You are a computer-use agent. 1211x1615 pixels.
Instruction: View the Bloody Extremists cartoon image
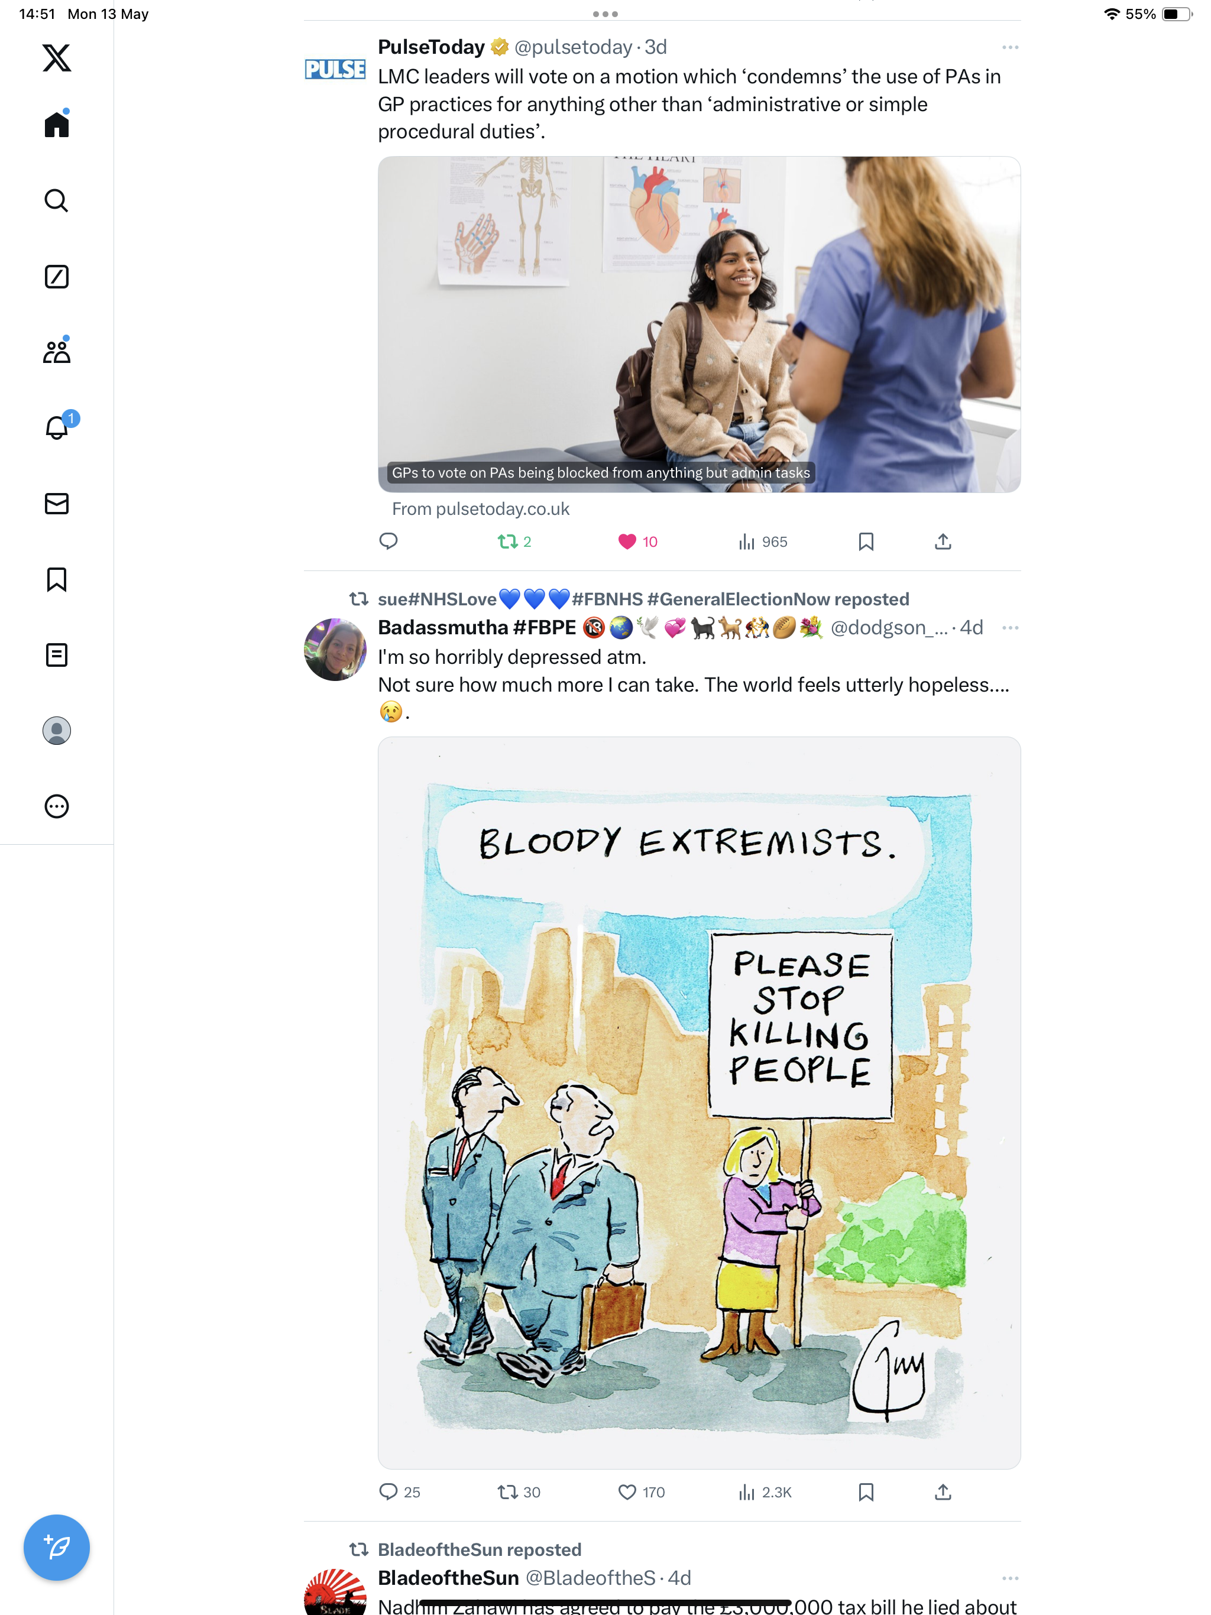pyautogui.click(x=699, y=1102)
